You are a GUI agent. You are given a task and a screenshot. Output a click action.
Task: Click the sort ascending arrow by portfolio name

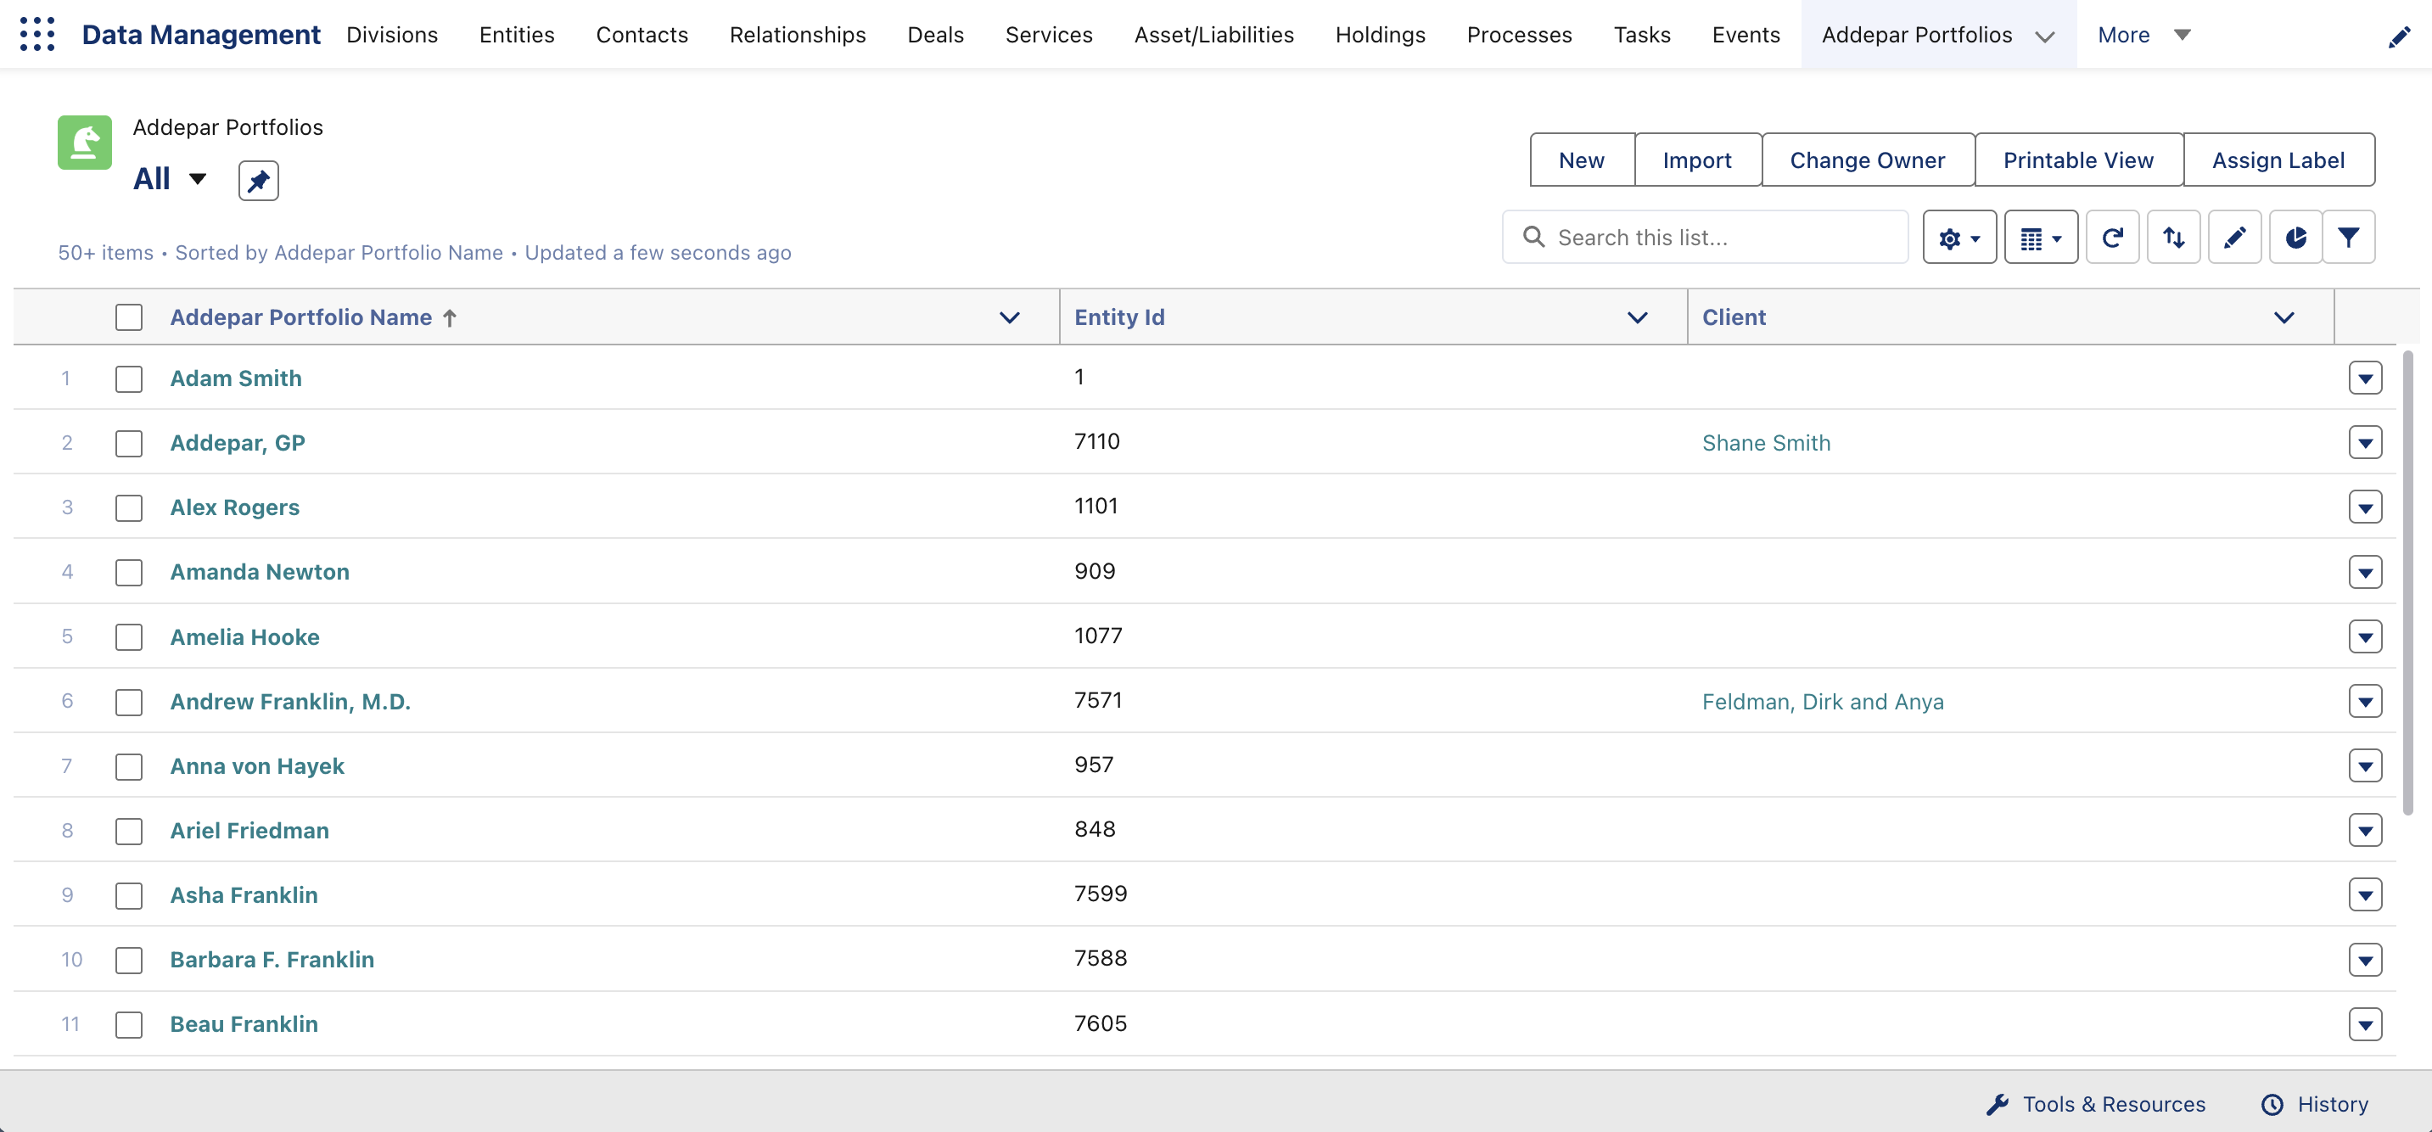451,318
